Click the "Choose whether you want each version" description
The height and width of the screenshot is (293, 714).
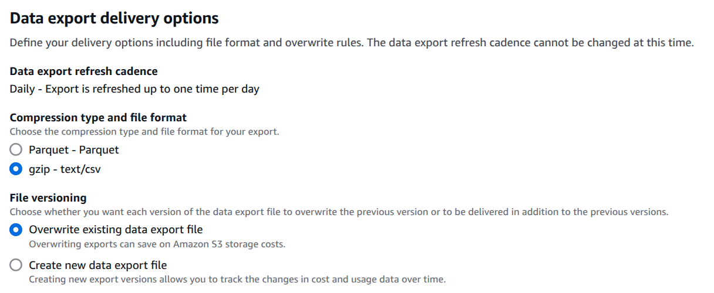click(x=339, y=212)
